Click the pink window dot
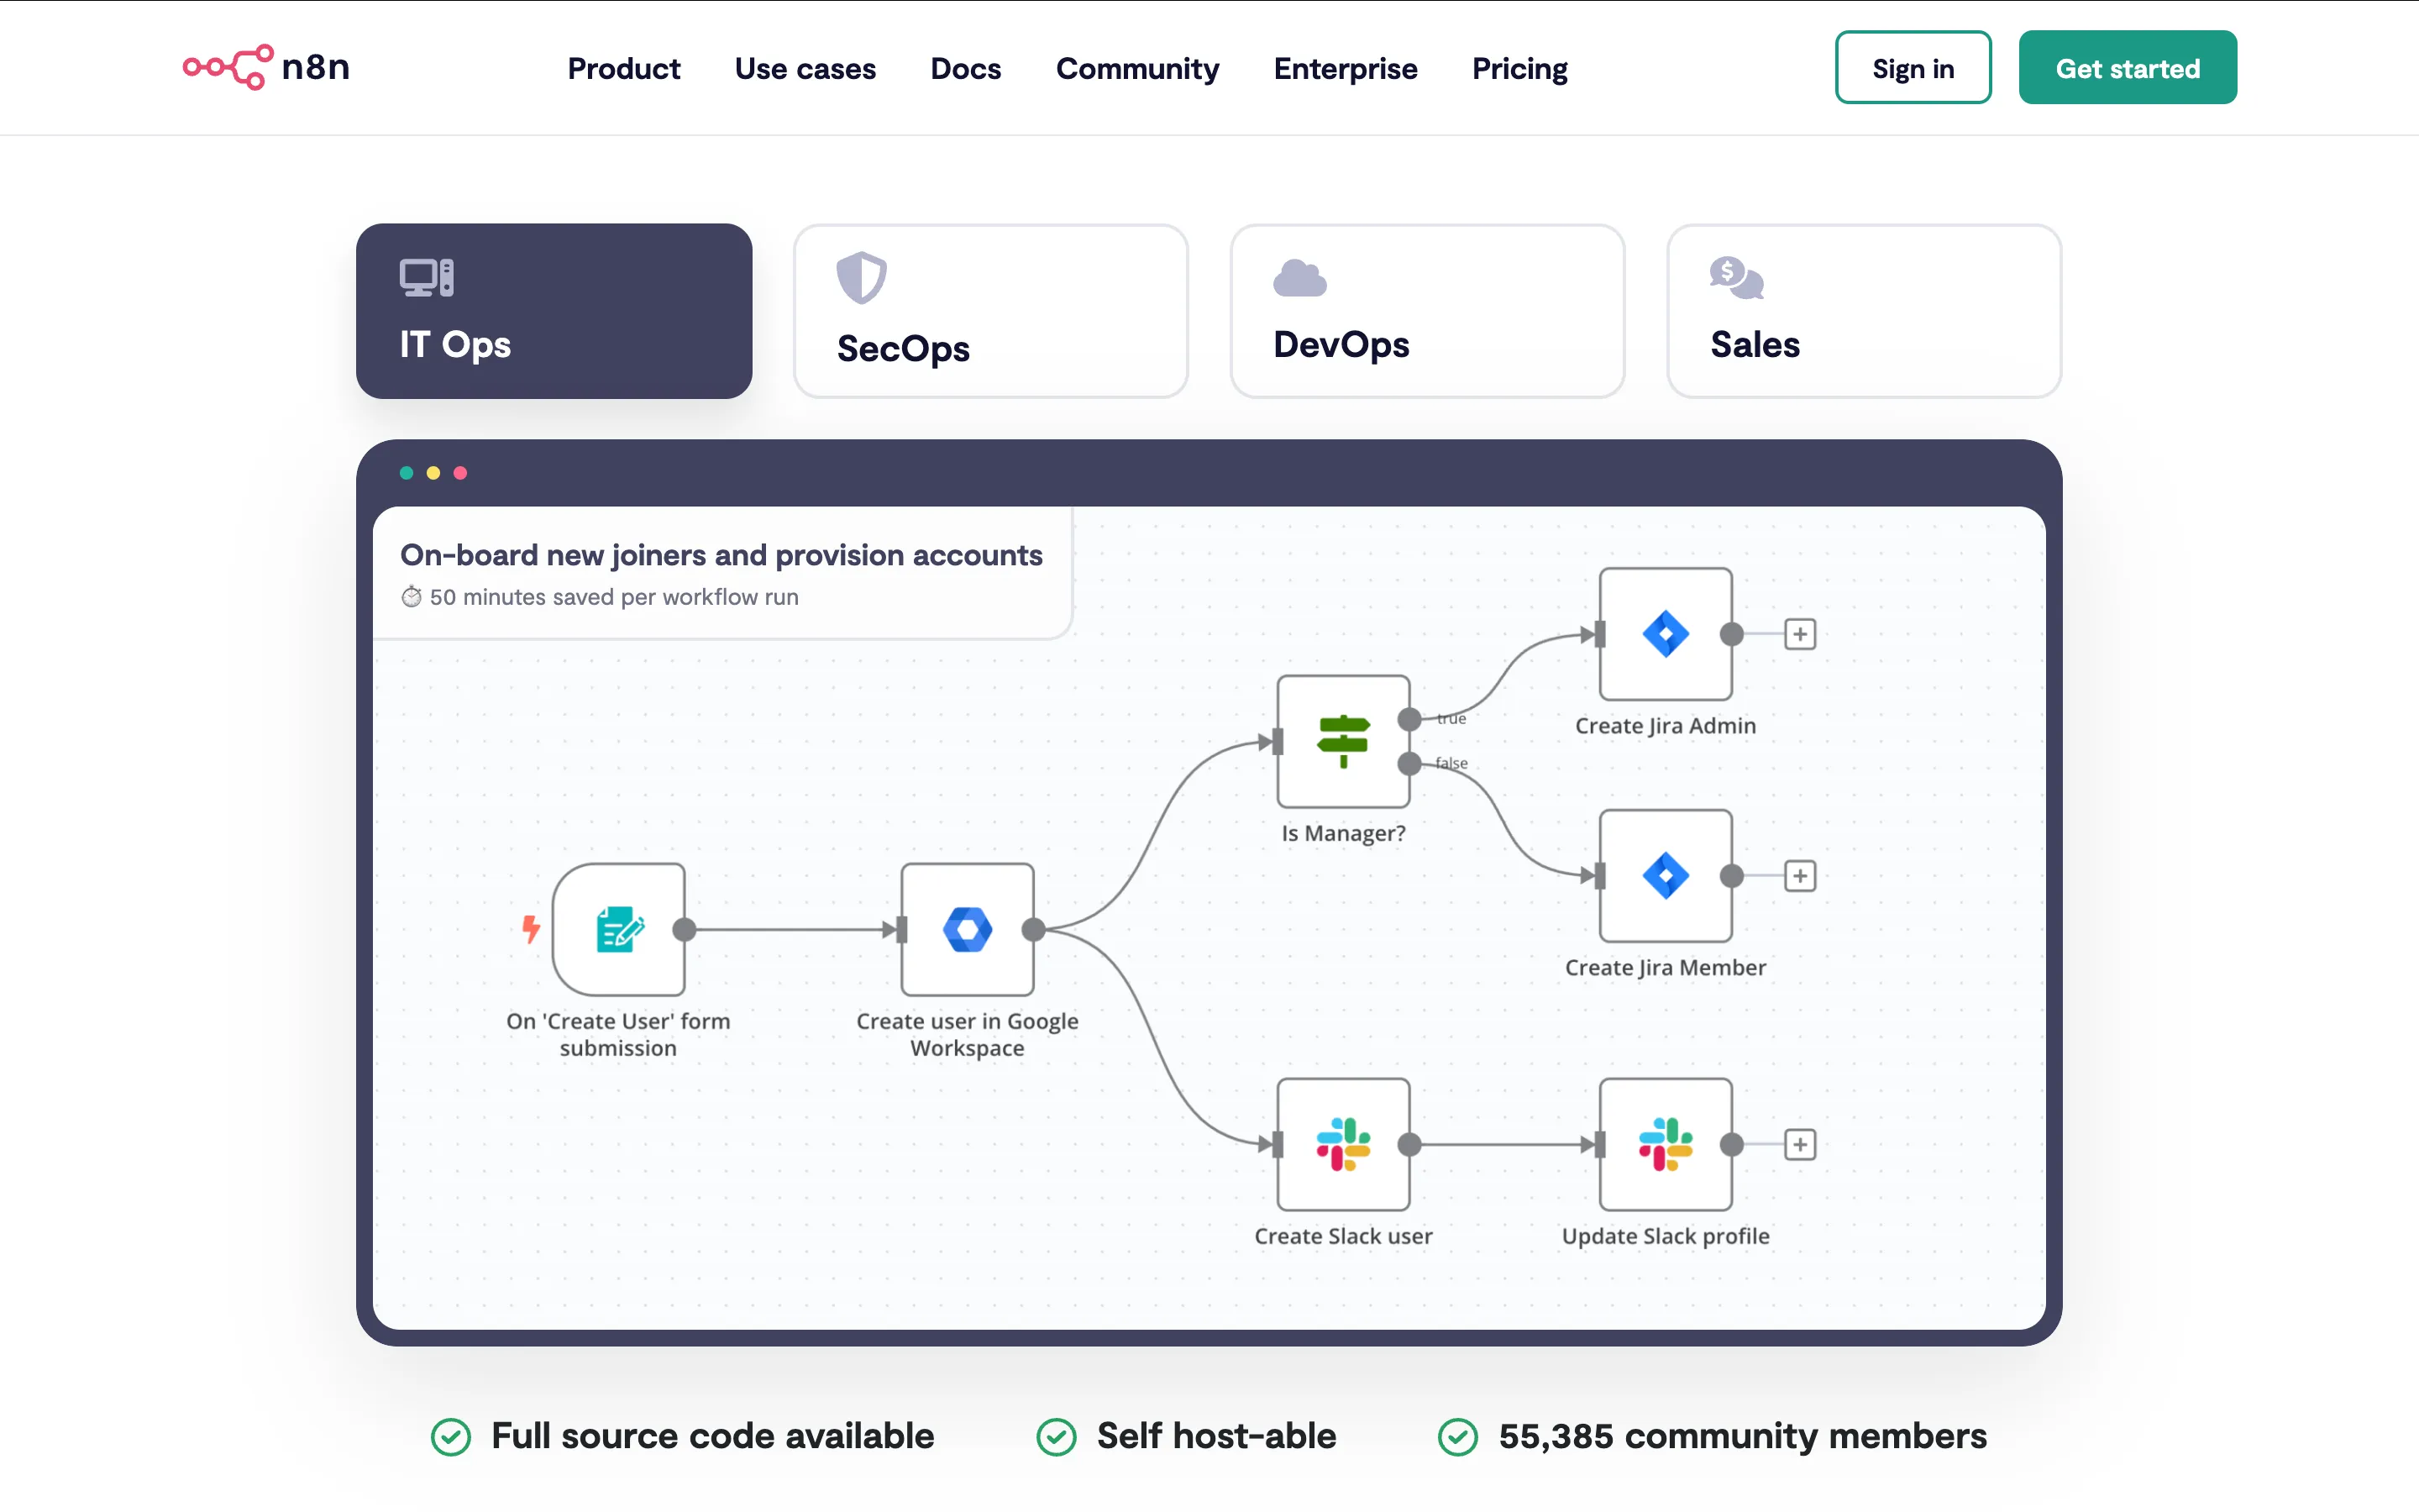The image size is (2419, 1512). coord(461,473)
